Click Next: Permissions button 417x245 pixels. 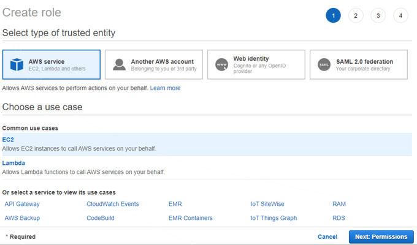click(381, 237)
